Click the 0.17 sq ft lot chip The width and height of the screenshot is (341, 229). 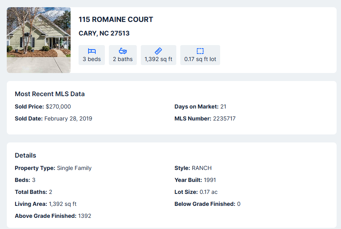click(x=200, y=55)
